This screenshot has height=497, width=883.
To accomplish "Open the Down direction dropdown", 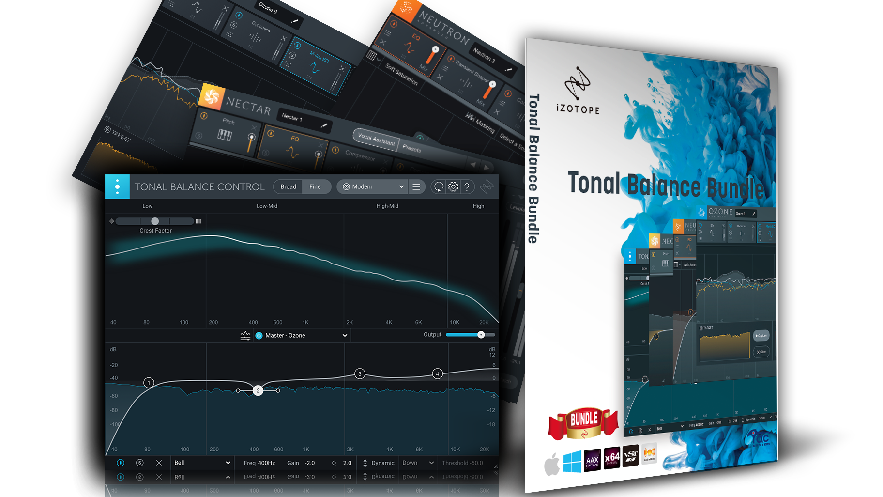I will coord(418,463).
